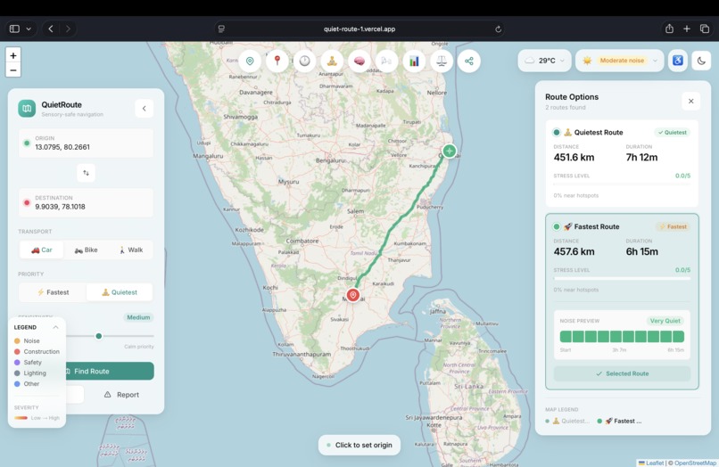Click the Noise Preview green bar

coord(622,336)
